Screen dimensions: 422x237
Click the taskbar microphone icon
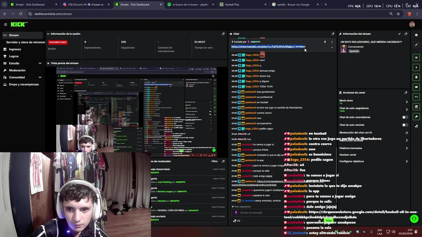[x=372, y=232]
